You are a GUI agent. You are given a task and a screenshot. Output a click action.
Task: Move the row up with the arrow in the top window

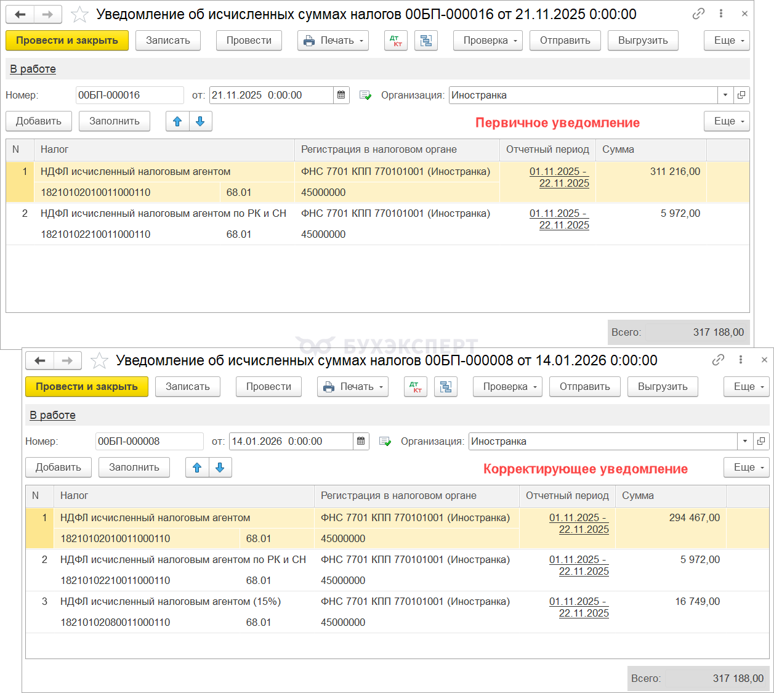177,121
